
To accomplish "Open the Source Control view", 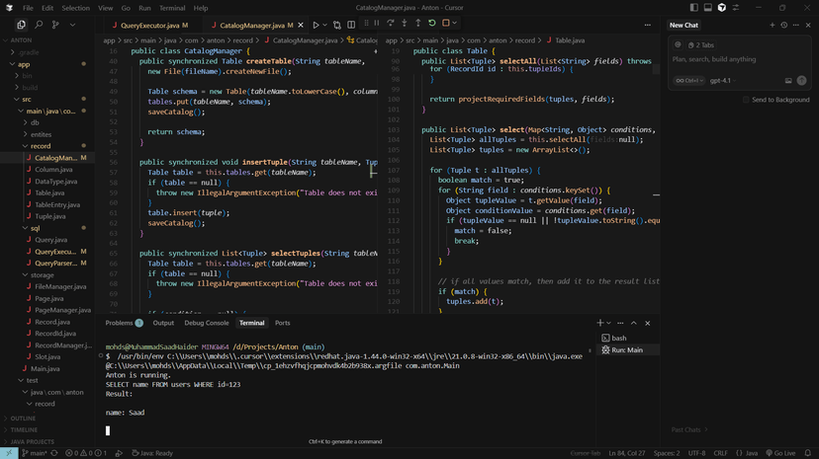I will pos(55,25).
